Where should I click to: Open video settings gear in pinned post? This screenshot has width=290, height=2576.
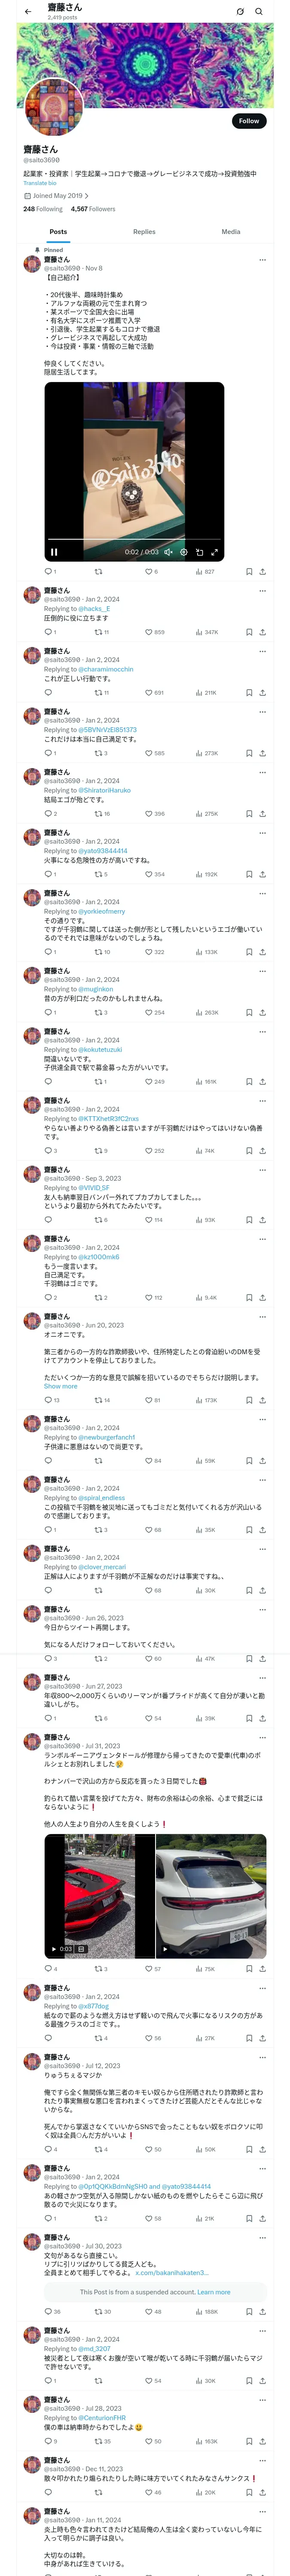click(184, 552)
